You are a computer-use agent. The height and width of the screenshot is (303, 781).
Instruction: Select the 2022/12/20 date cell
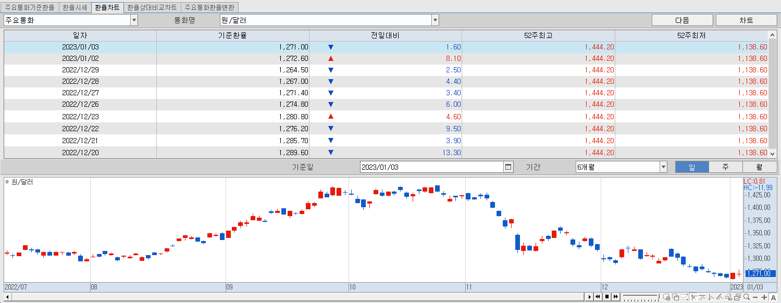80,153
